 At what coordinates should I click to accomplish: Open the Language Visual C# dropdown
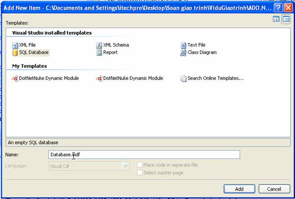tap(125, 166)
